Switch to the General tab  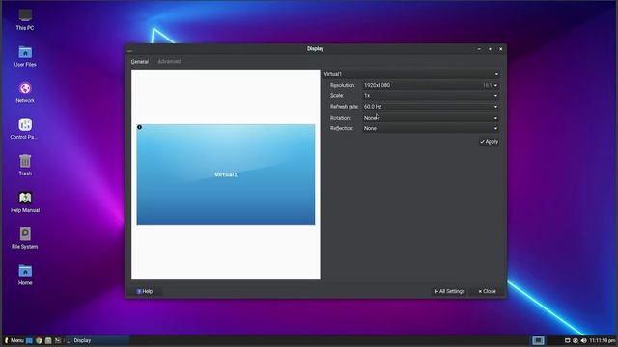(x=140, y=62)
